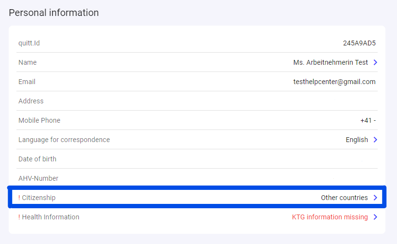Click the chevron beside KTG information missing
This screenshot has height=244, width=397.
click(x=375, y=217)
